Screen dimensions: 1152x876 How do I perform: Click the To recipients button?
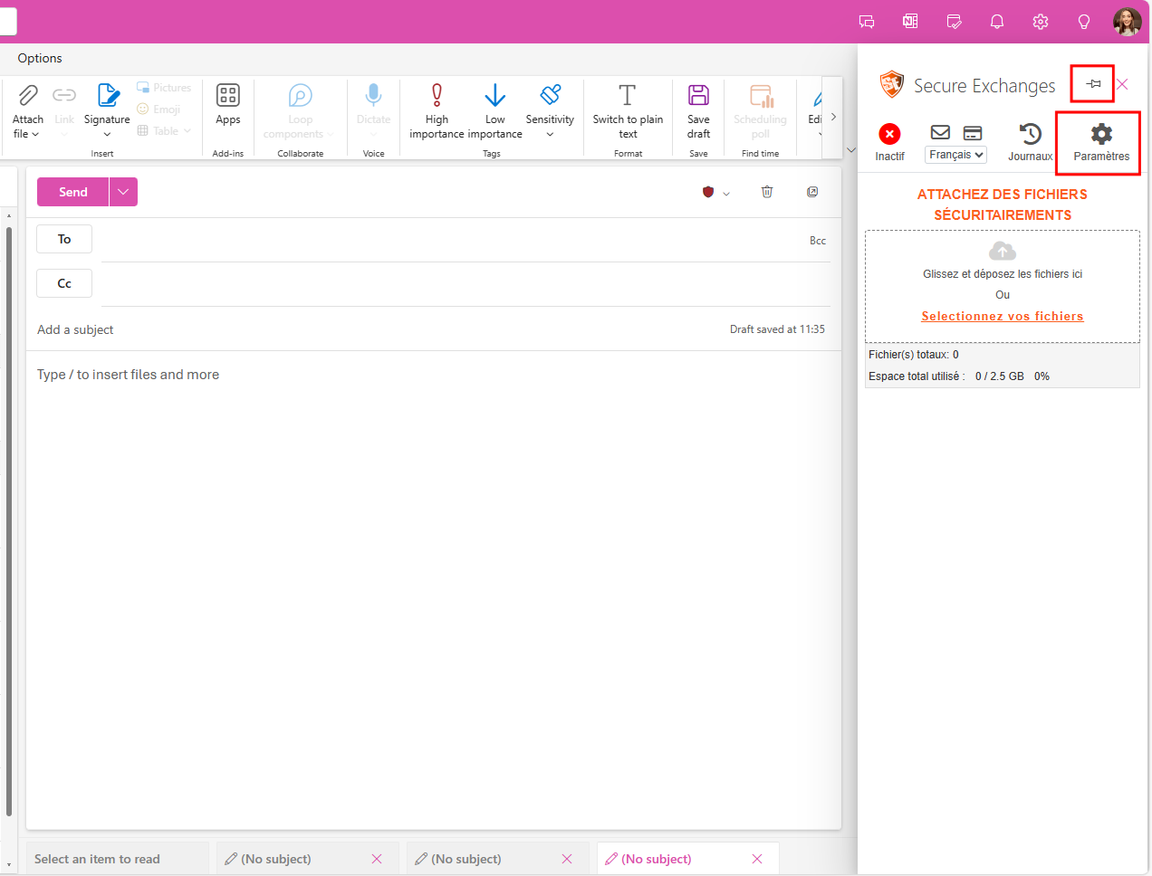click(x=64, y=239)
